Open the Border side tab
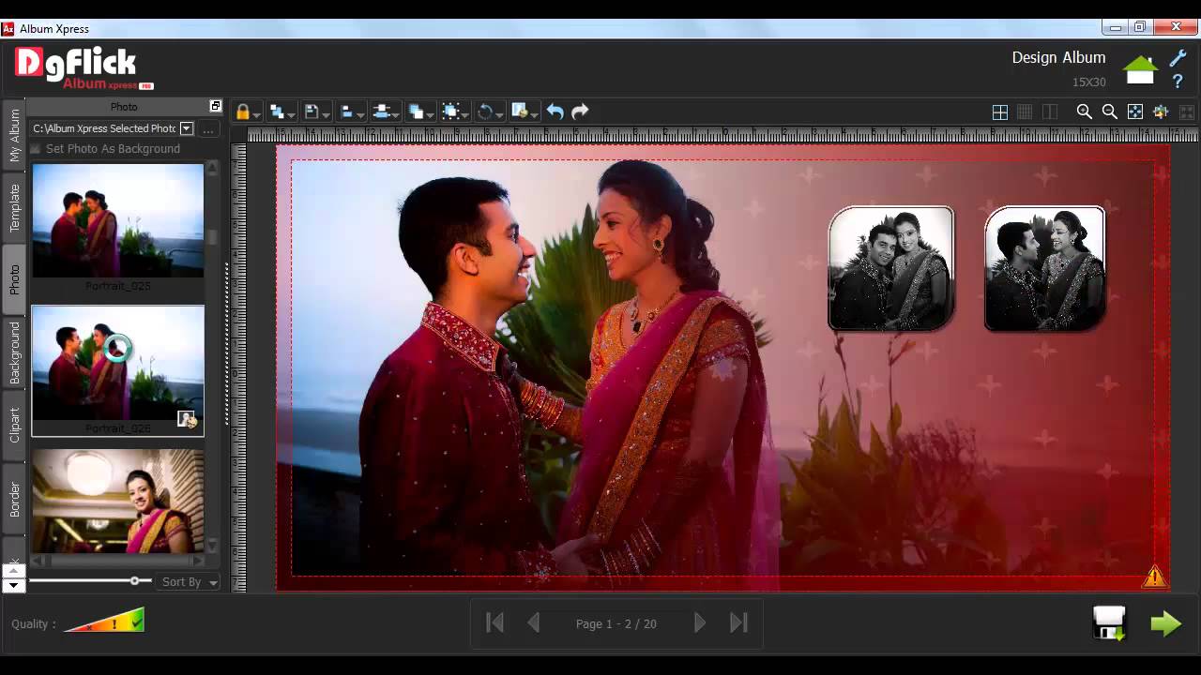The width and height of the screenshot is (1201, 675). pyautogui.click(x=14, y=499)
